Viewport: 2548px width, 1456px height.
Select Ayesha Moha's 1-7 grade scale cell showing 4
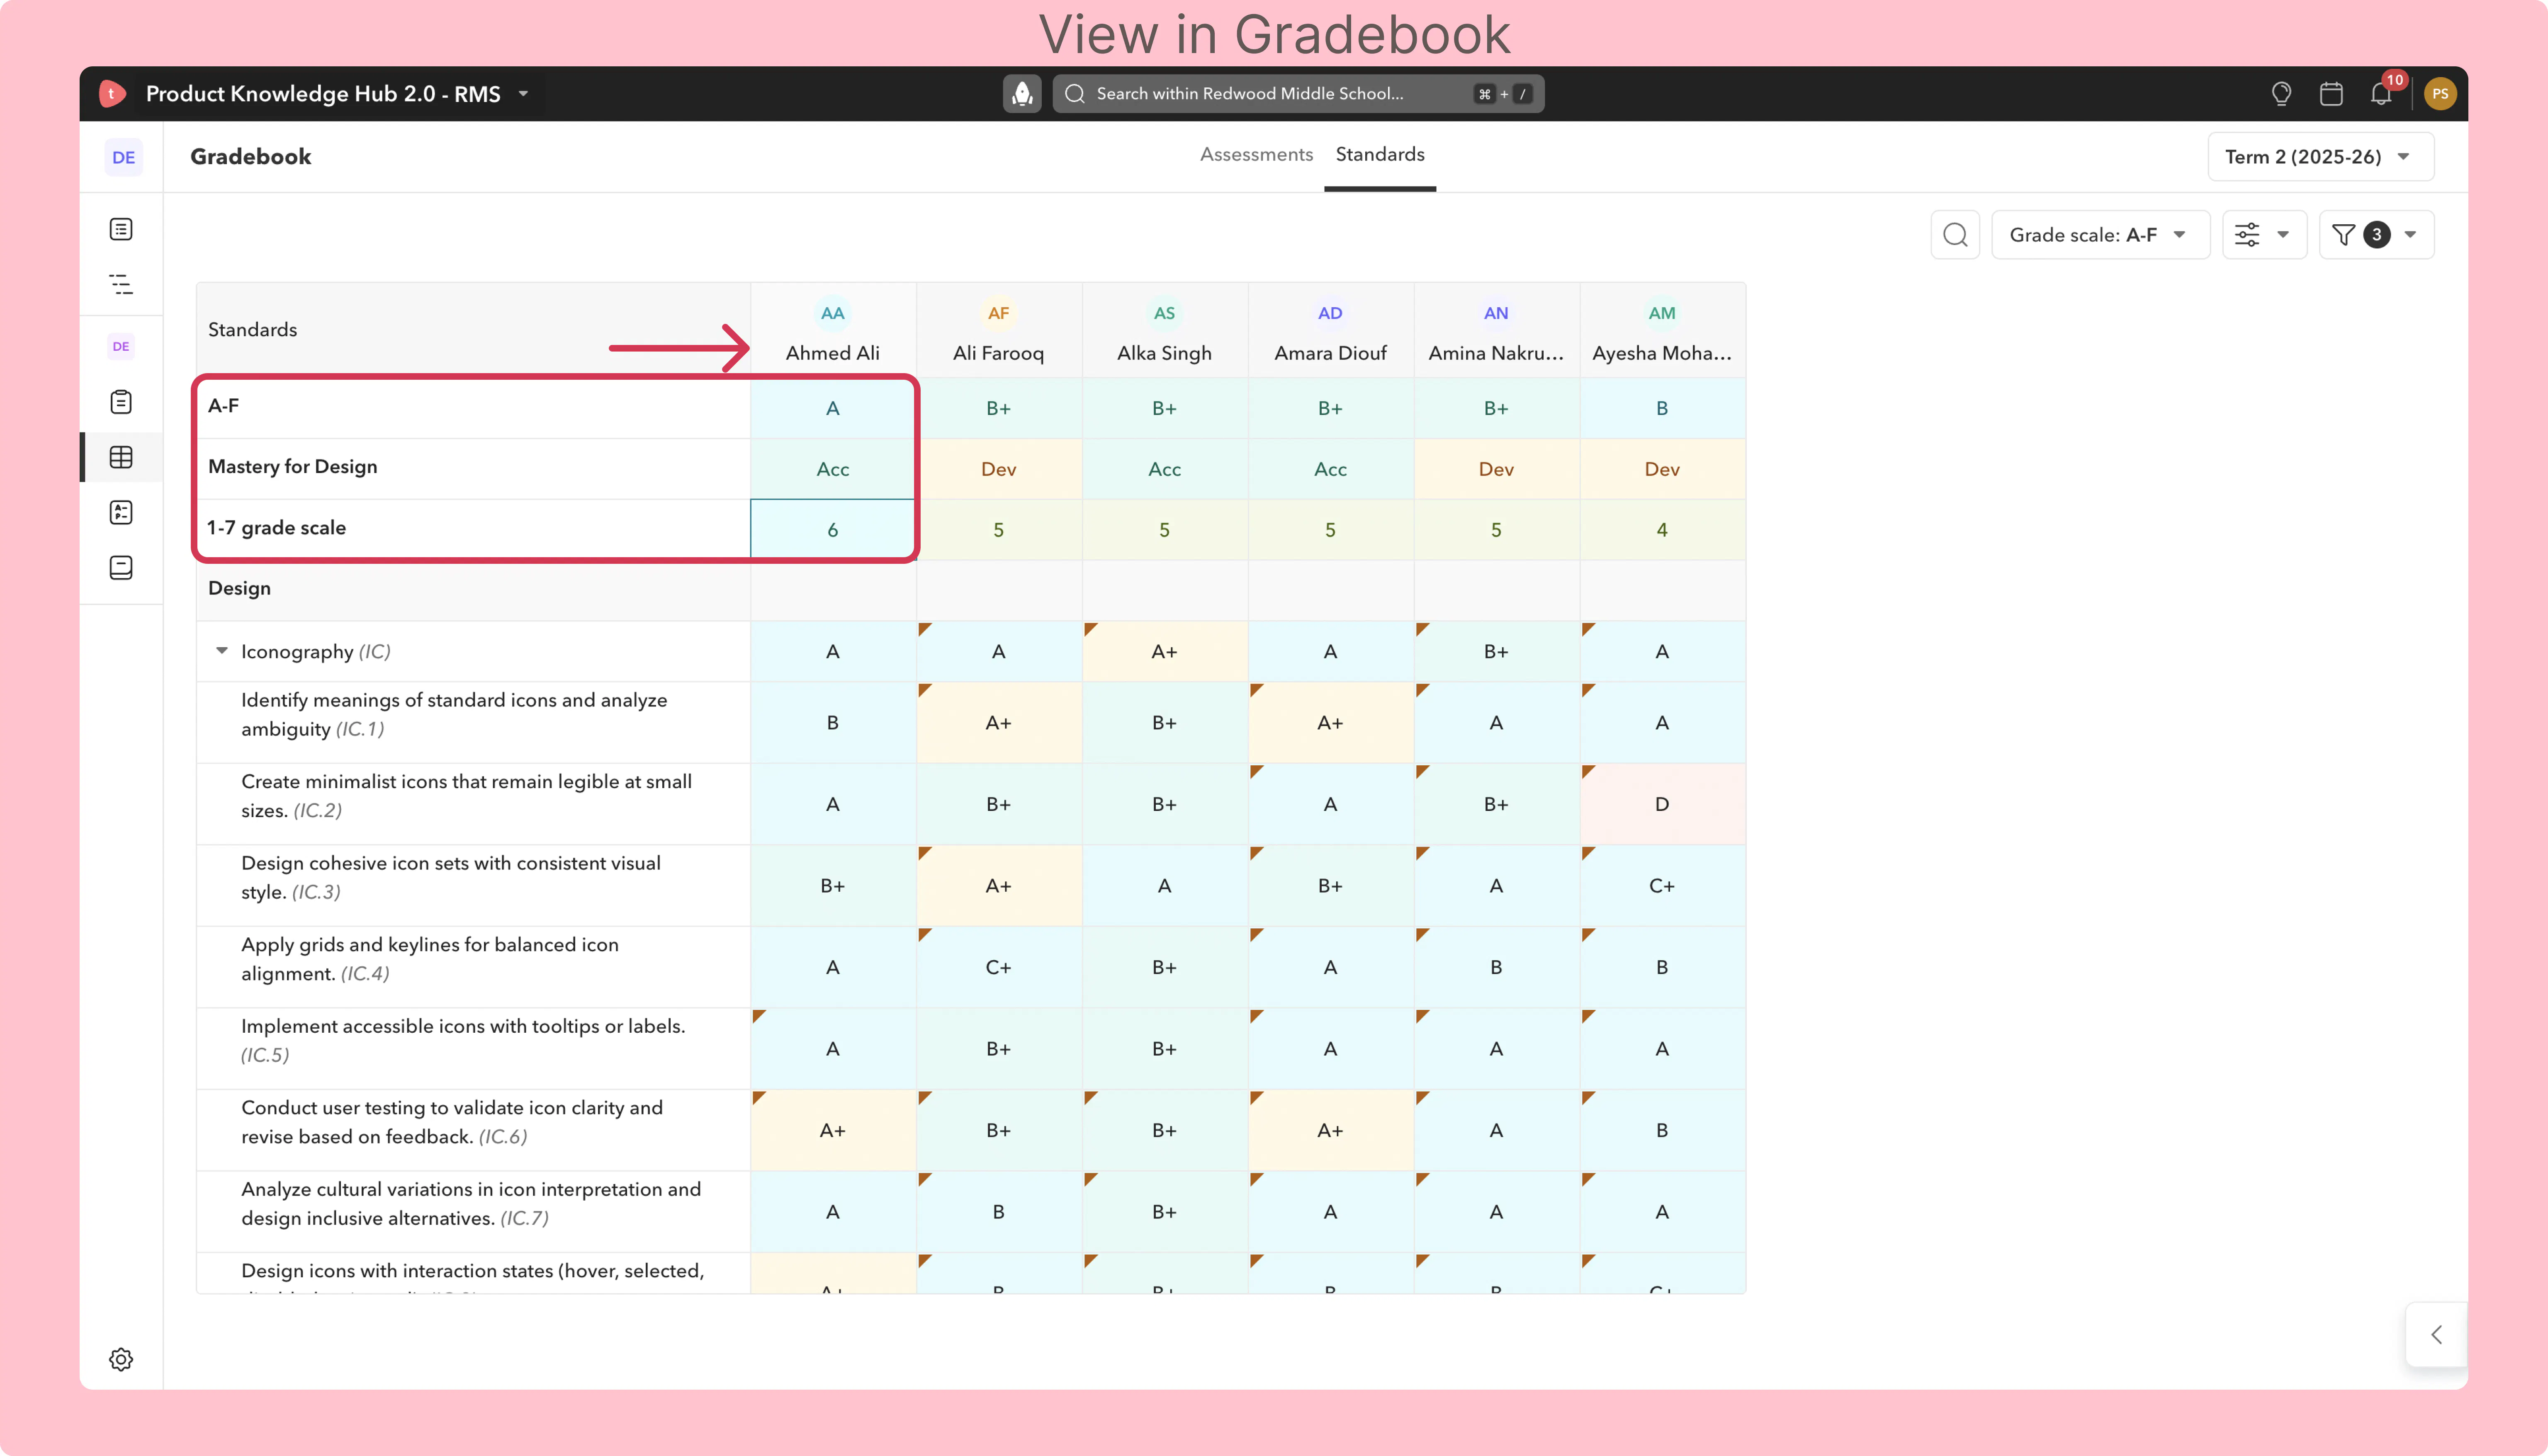(x=1662, y=529)
